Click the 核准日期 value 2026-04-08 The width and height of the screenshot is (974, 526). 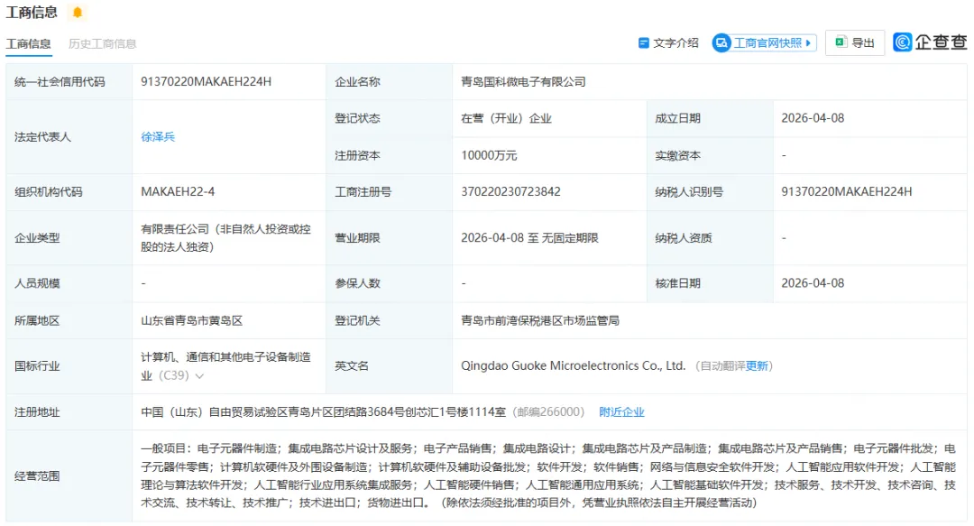coord(813,283)
